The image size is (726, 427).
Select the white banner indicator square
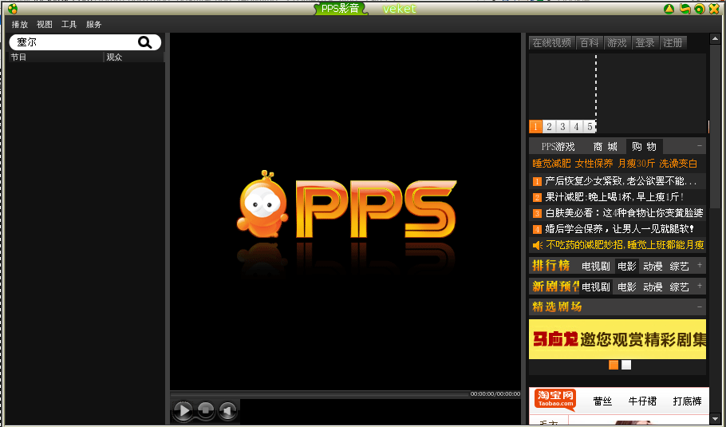pyautogui.click(x=626, y=365)
